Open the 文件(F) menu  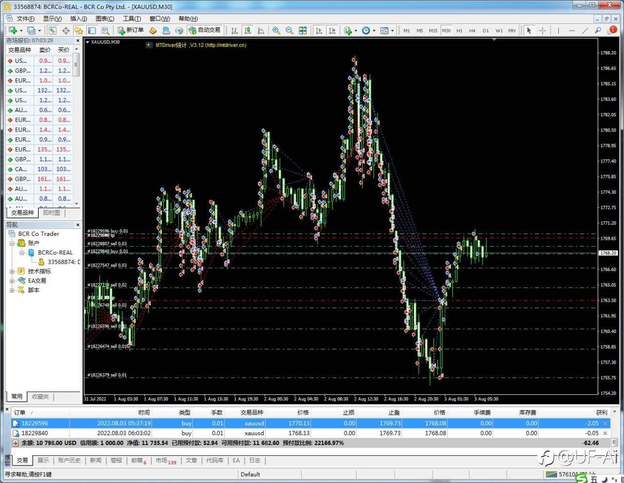pos(25,19)
